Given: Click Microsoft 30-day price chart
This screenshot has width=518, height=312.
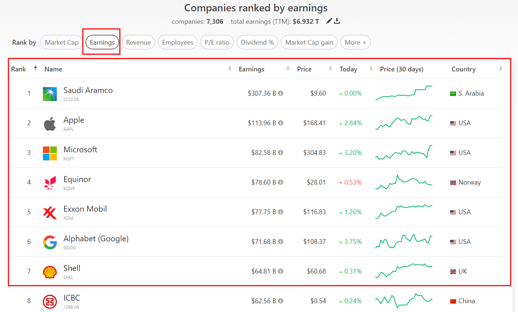Looking at the screenshot, I should 404,152.
